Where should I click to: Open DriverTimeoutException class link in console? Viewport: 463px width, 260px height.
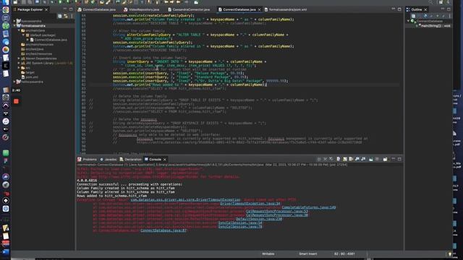pos(185,199)
